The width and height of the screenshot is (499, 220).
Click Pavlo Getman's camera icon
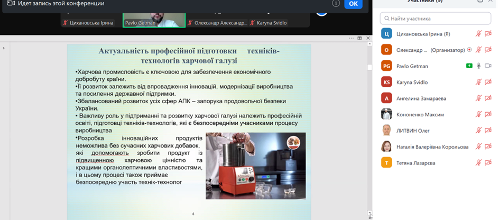click(x=488, y=66)
